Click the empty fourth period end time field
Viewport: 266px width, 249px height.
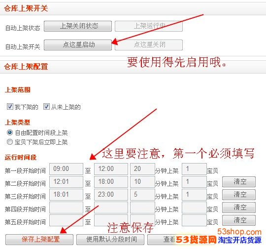tap(111, 207)
